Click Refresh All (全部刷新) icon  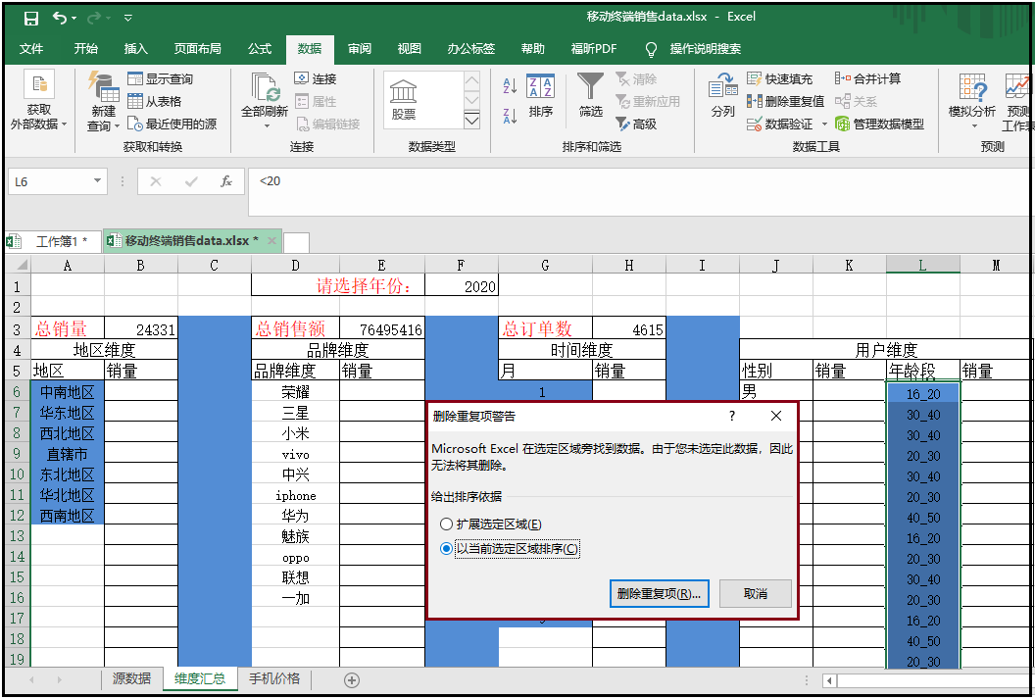click(265, 89)
